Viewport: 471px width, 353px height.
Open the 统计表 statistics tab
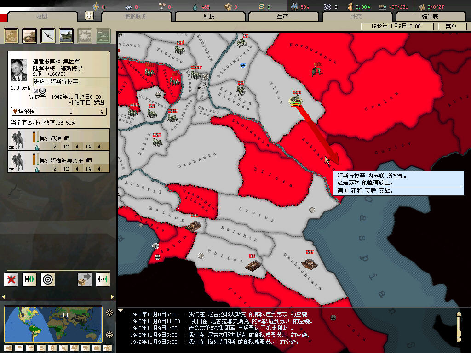430,17
